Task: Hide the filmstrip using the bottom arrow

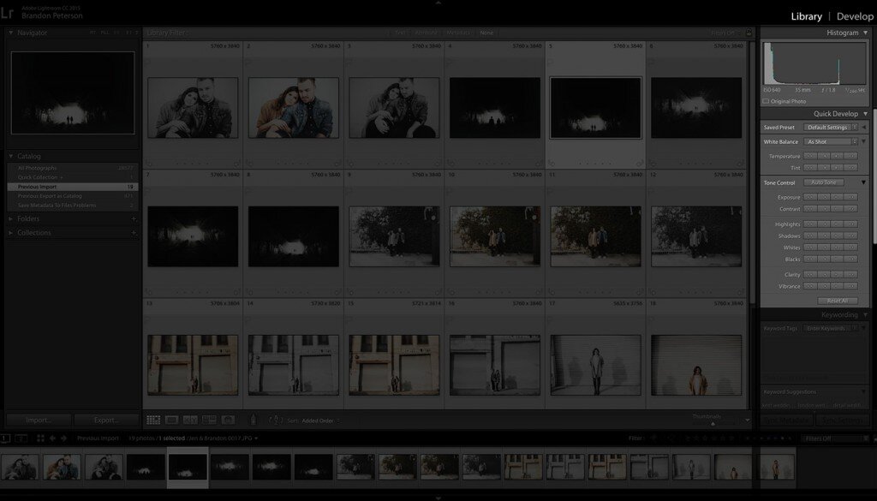Action: [438, 498]
